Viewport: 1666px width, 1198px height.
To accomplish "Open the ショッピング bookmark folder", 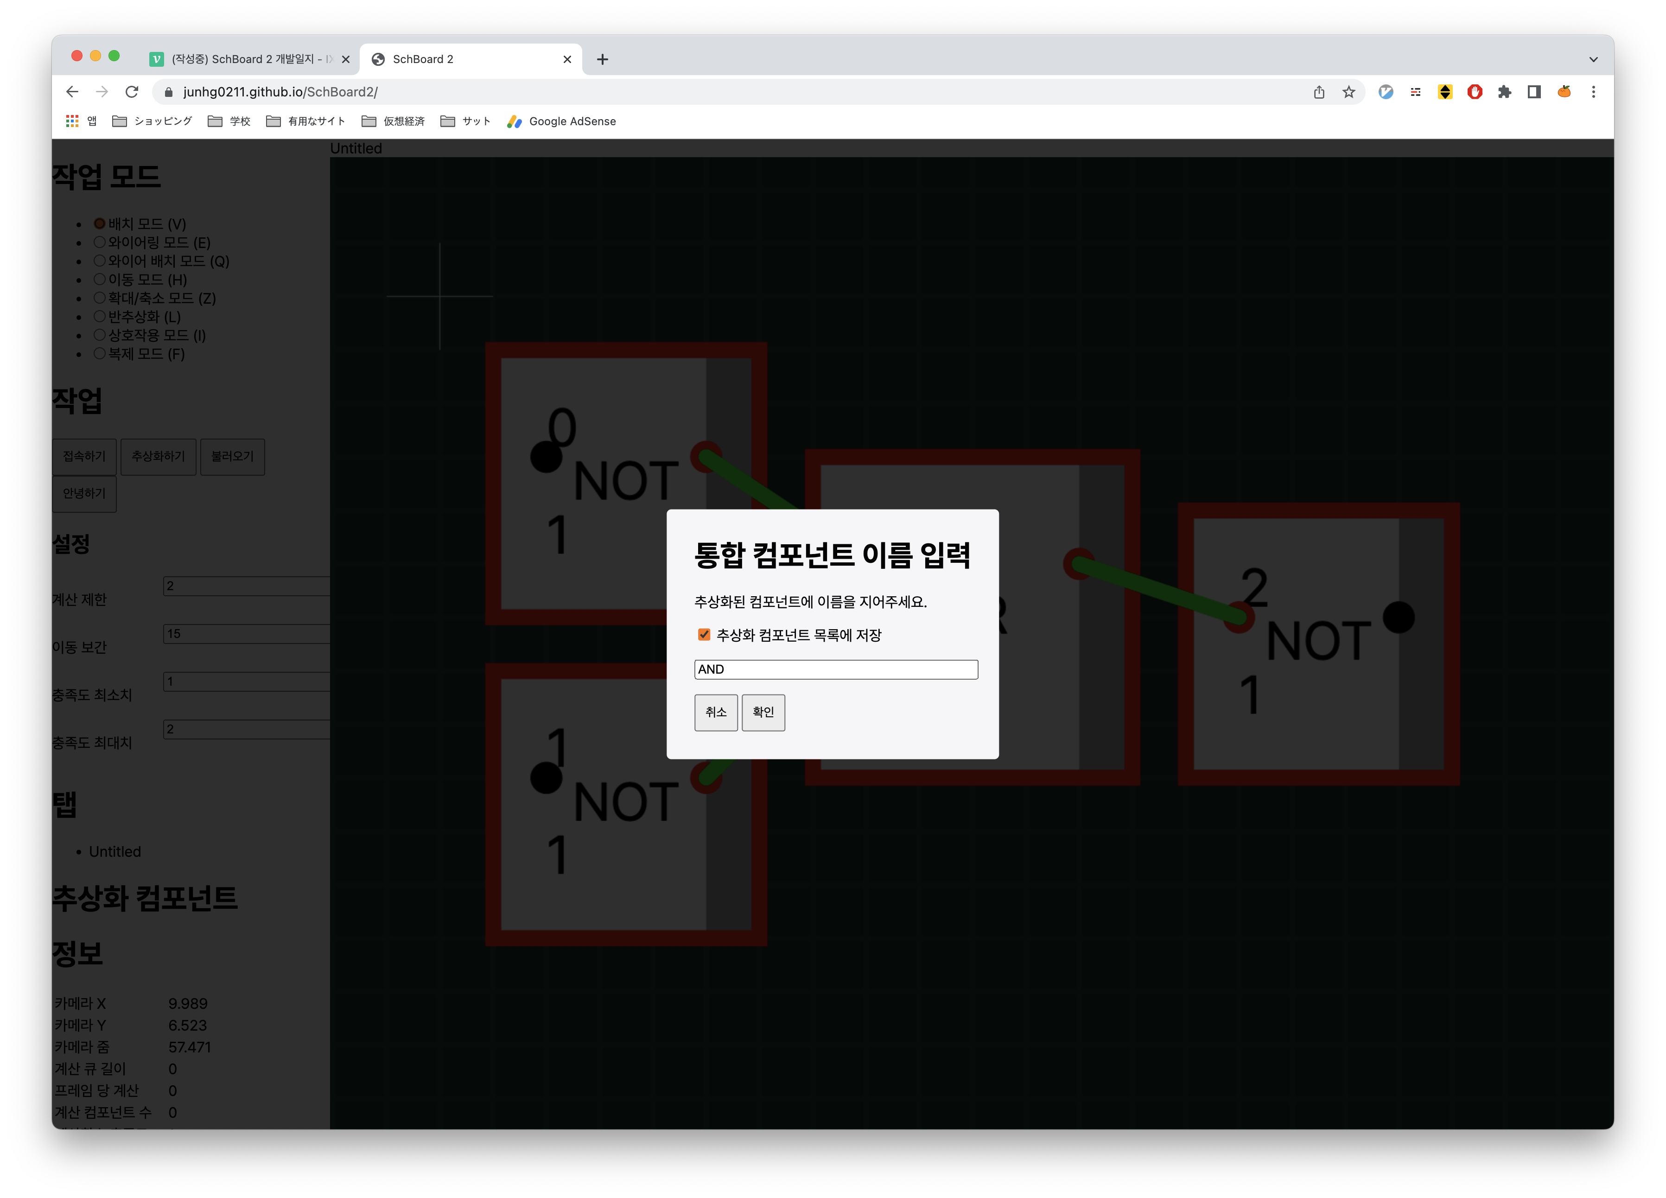I will pyautogui.click(x=152, y=121).
